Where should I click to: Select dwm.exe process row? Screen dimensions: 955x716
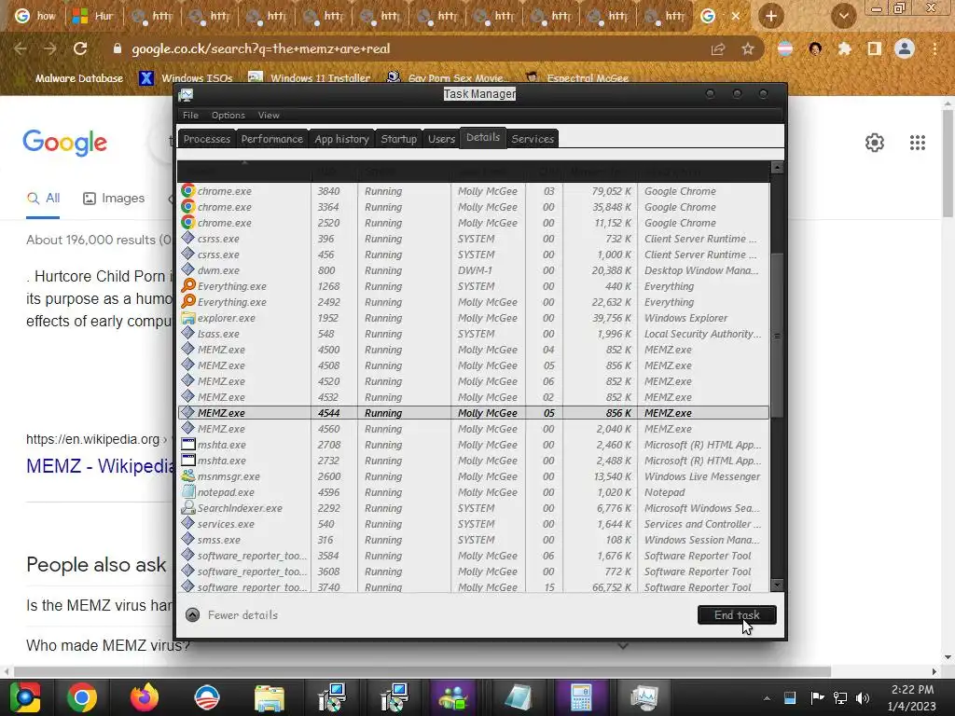point(474,270)
